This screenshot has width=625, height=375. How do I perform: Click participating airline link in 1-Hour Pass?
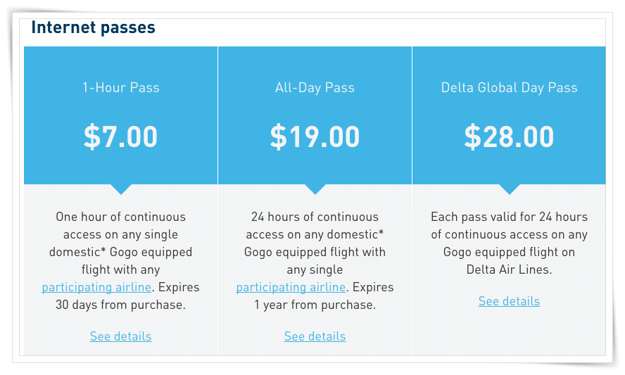pyautogui.click(x=96, y=287)
